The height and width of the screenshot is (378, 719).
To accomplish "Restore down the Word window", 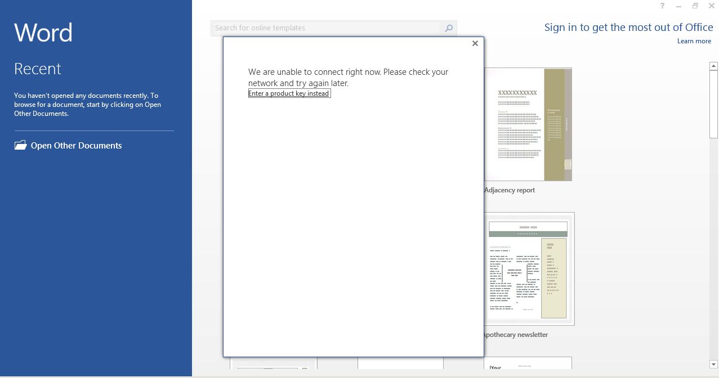I will pyautogui.click(x=695, y=6).
